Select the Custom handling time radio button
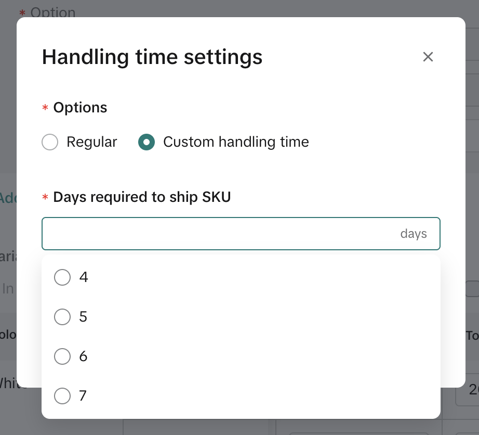The image size is (479, 435). 147,142
